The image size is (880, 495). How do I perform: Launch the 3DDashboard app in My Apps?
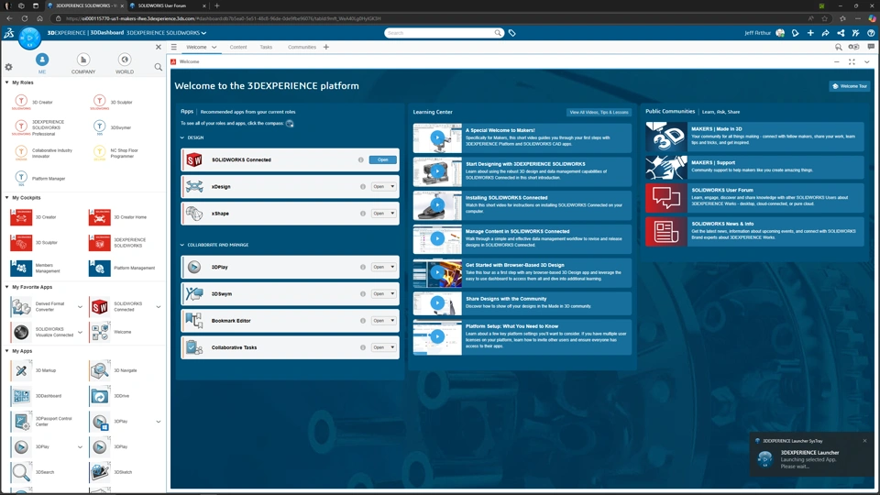coord(36,396)
